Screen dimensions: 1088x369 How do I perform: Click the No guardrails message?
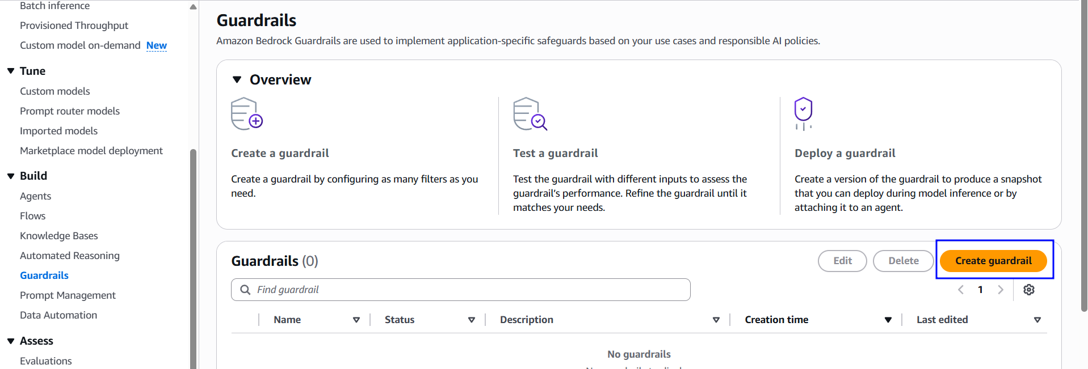(x=639, y=354)
